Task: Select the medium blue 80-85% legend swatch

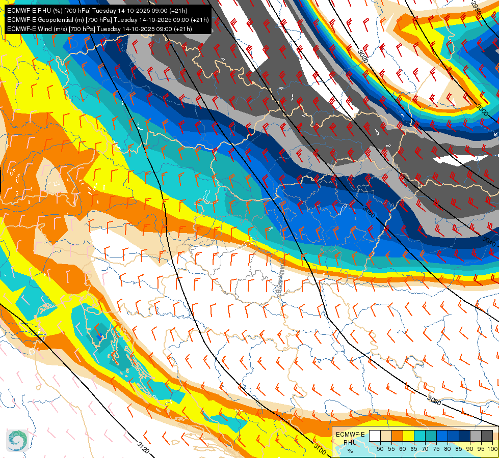Action: 453,436
